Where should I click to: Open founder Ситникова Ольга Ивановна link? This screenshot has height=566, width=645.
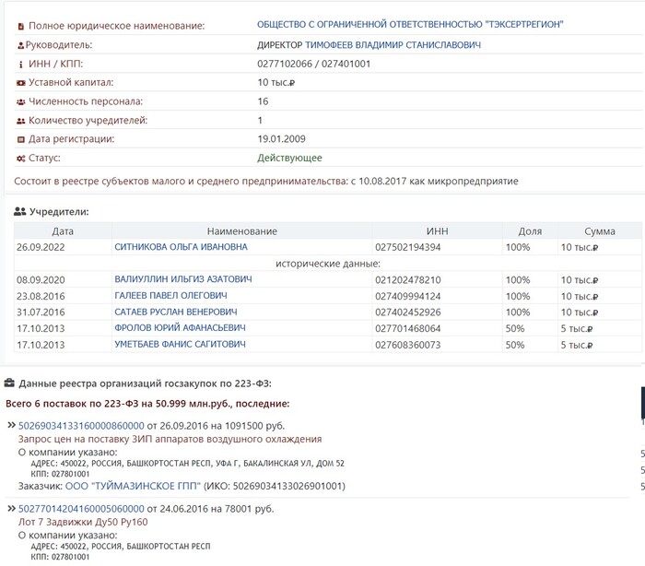(181, 248)
